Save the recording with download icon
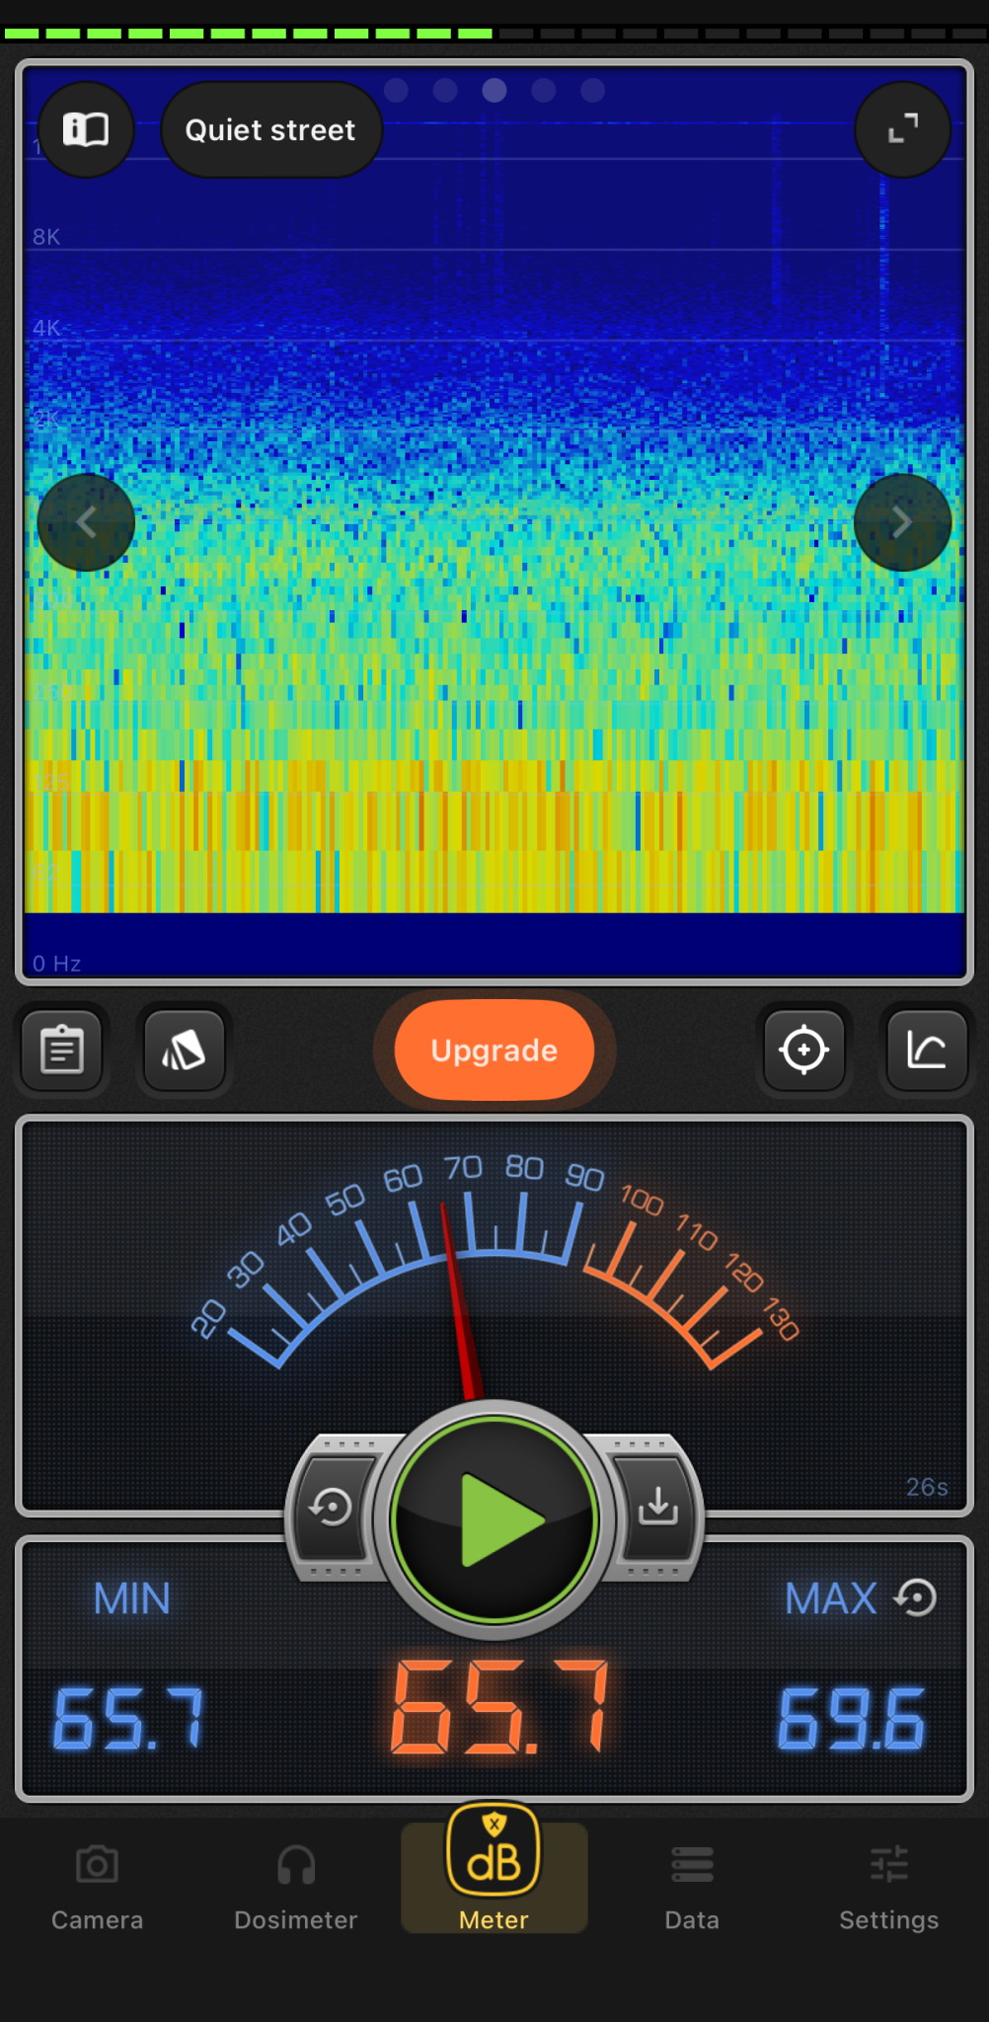 657,1508
